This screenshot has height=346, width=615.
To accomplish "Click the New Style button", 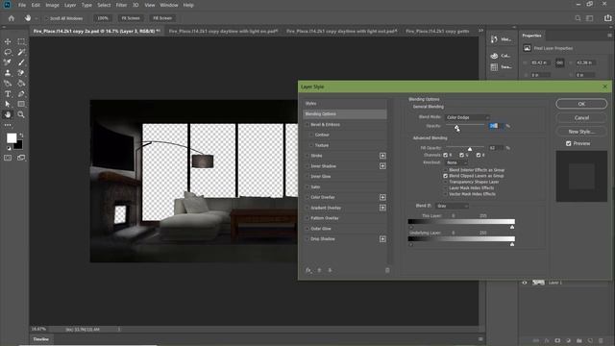I will click(x=581, y=132).
